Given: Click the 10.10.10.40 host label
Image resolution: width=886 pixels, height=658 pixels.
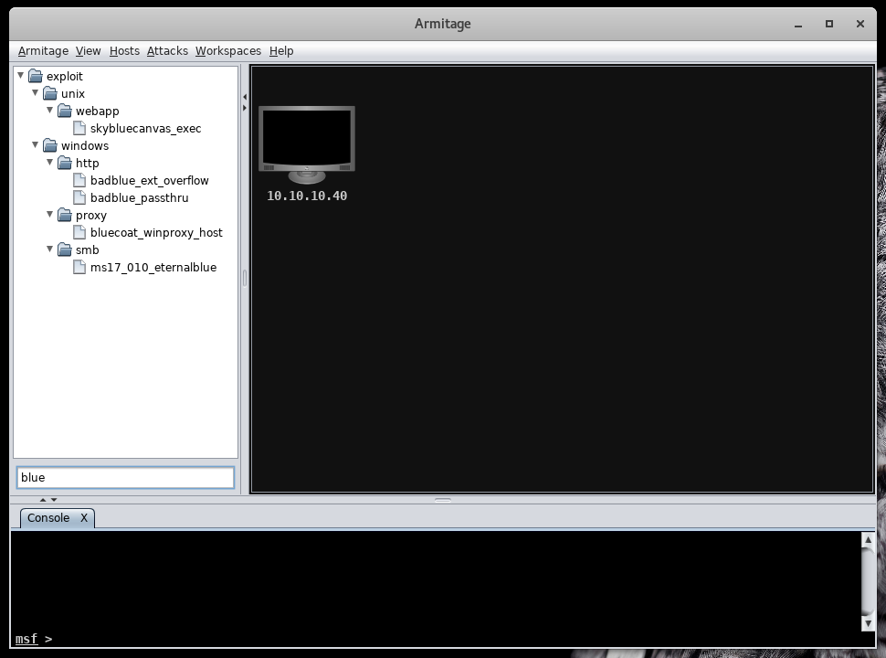Looking at the screenshot, I should (x=307, y=196).
